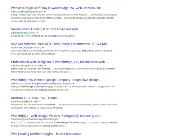
Task: Open Professional Web Designers in Woodbridge result
Action: (59, 62)
